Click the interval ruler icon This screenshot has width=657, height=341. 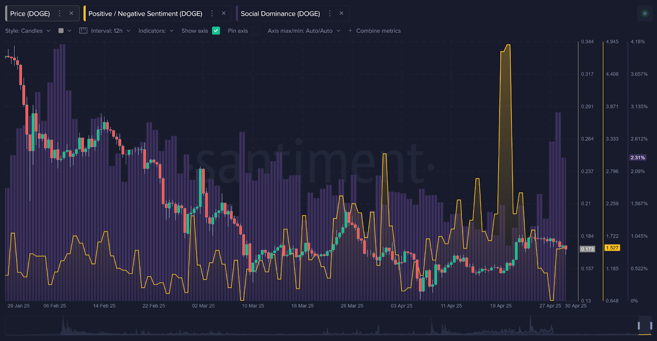pos(83,31)
